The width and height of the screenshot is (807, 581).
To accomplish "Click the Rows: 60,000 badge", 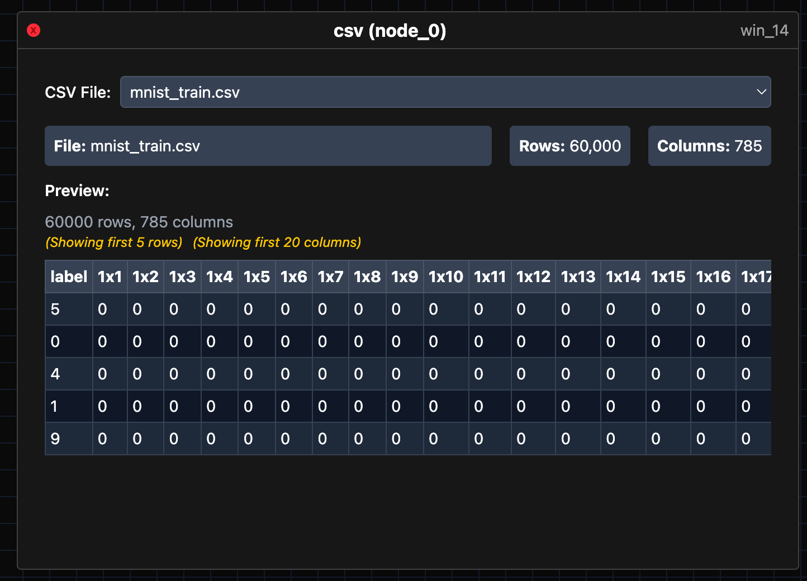I will pos(569,146).
